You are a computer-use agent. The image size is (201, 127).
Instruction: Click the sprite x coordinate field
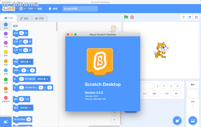coord(164,86)
